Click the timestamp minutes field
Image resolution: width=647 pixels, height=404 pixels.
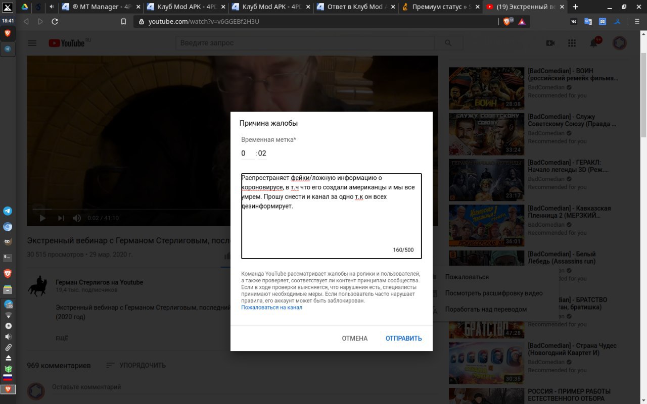(x=248, y=154)
